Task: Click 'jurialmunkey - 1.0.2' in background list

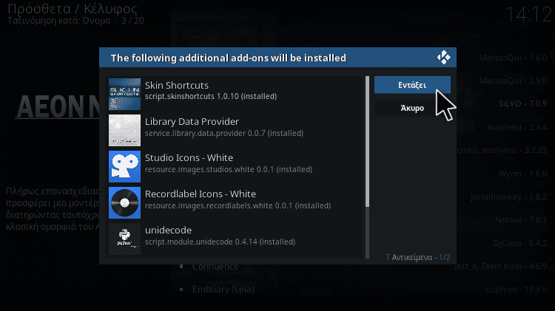Action: 508,196
